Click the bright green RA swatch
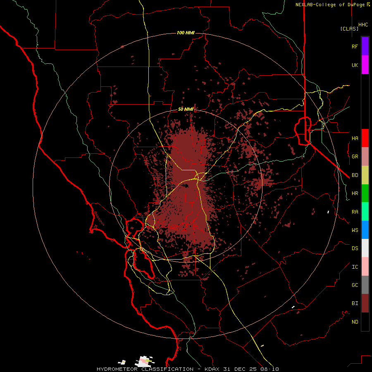Screen dimensions: 372x372 [365, 212]
